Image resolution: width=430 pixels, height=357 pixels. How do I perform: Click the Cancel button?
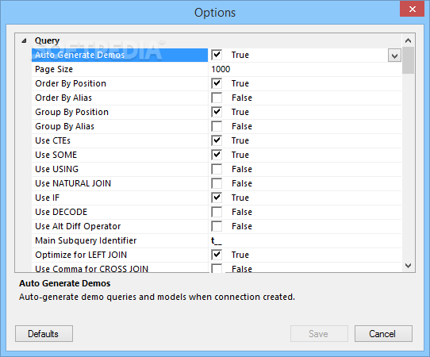(383, 334)
